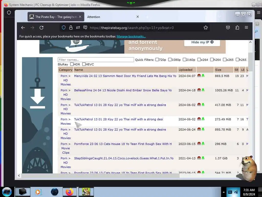Open the Manage bookmarks link

point(131,36)
